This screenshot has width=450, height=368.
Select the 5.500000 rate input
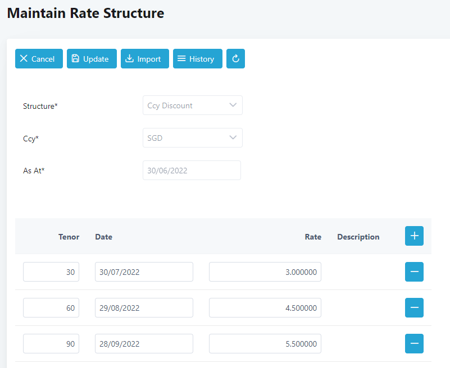[x=265, y=344]
